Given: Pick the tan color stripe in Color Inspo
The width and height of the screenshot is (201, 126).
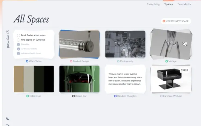Looking at the screenshot, I should (x=19, y=79).
